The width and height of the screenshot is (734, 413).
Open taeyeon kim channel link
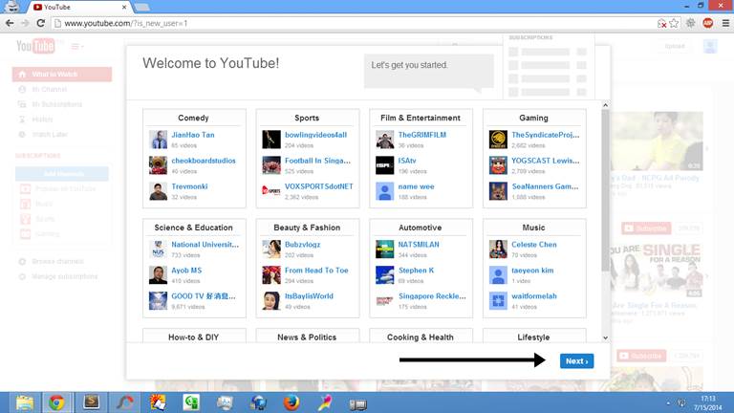pyautogui.click(x=532, y=271)
